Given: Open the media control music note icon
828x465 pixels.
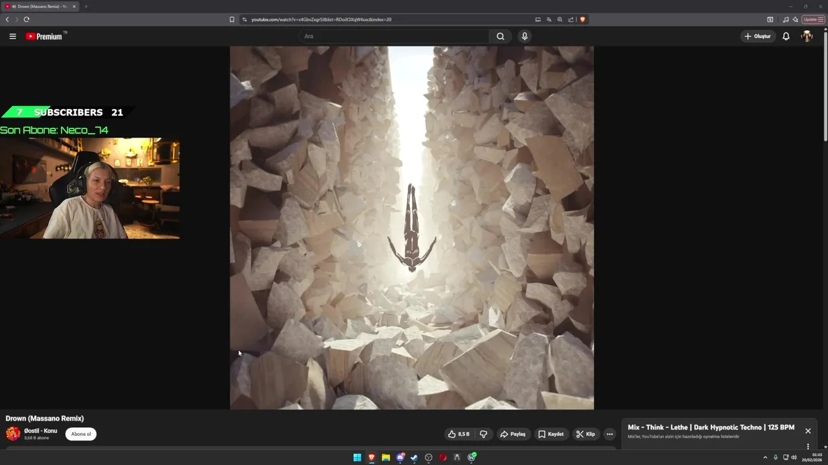Looking at the screenshot, I should pos(785,19).
